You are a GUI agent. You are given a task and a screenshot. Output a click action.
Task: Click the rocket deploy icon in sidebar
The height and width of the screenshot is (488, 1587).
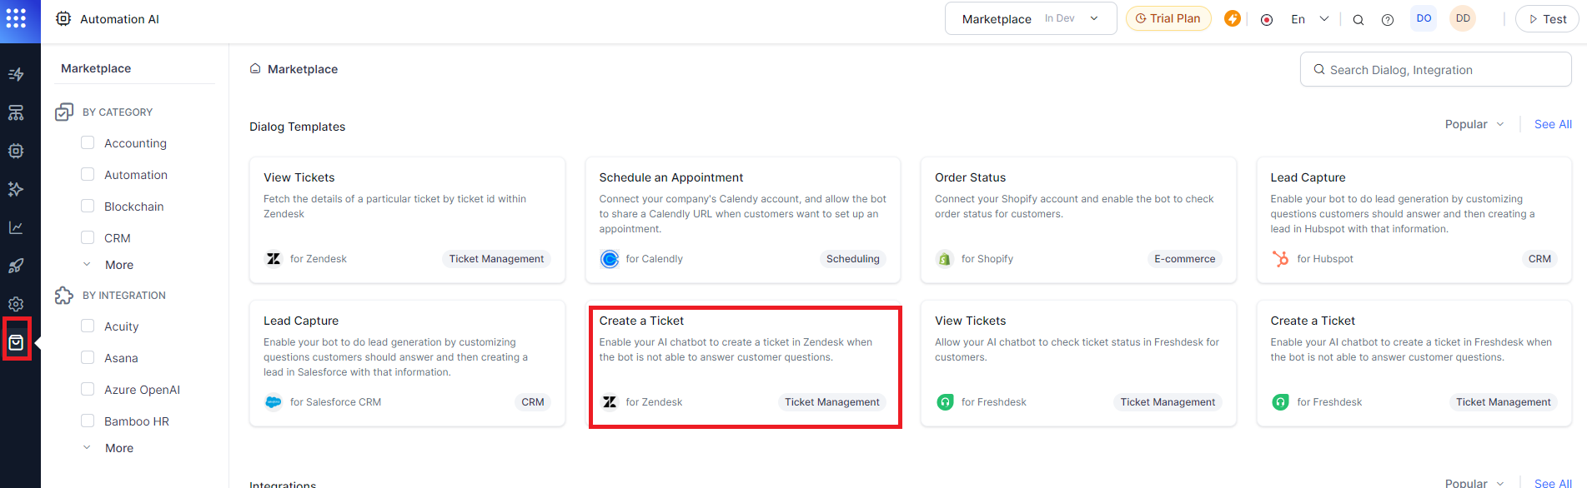(16, 266)
